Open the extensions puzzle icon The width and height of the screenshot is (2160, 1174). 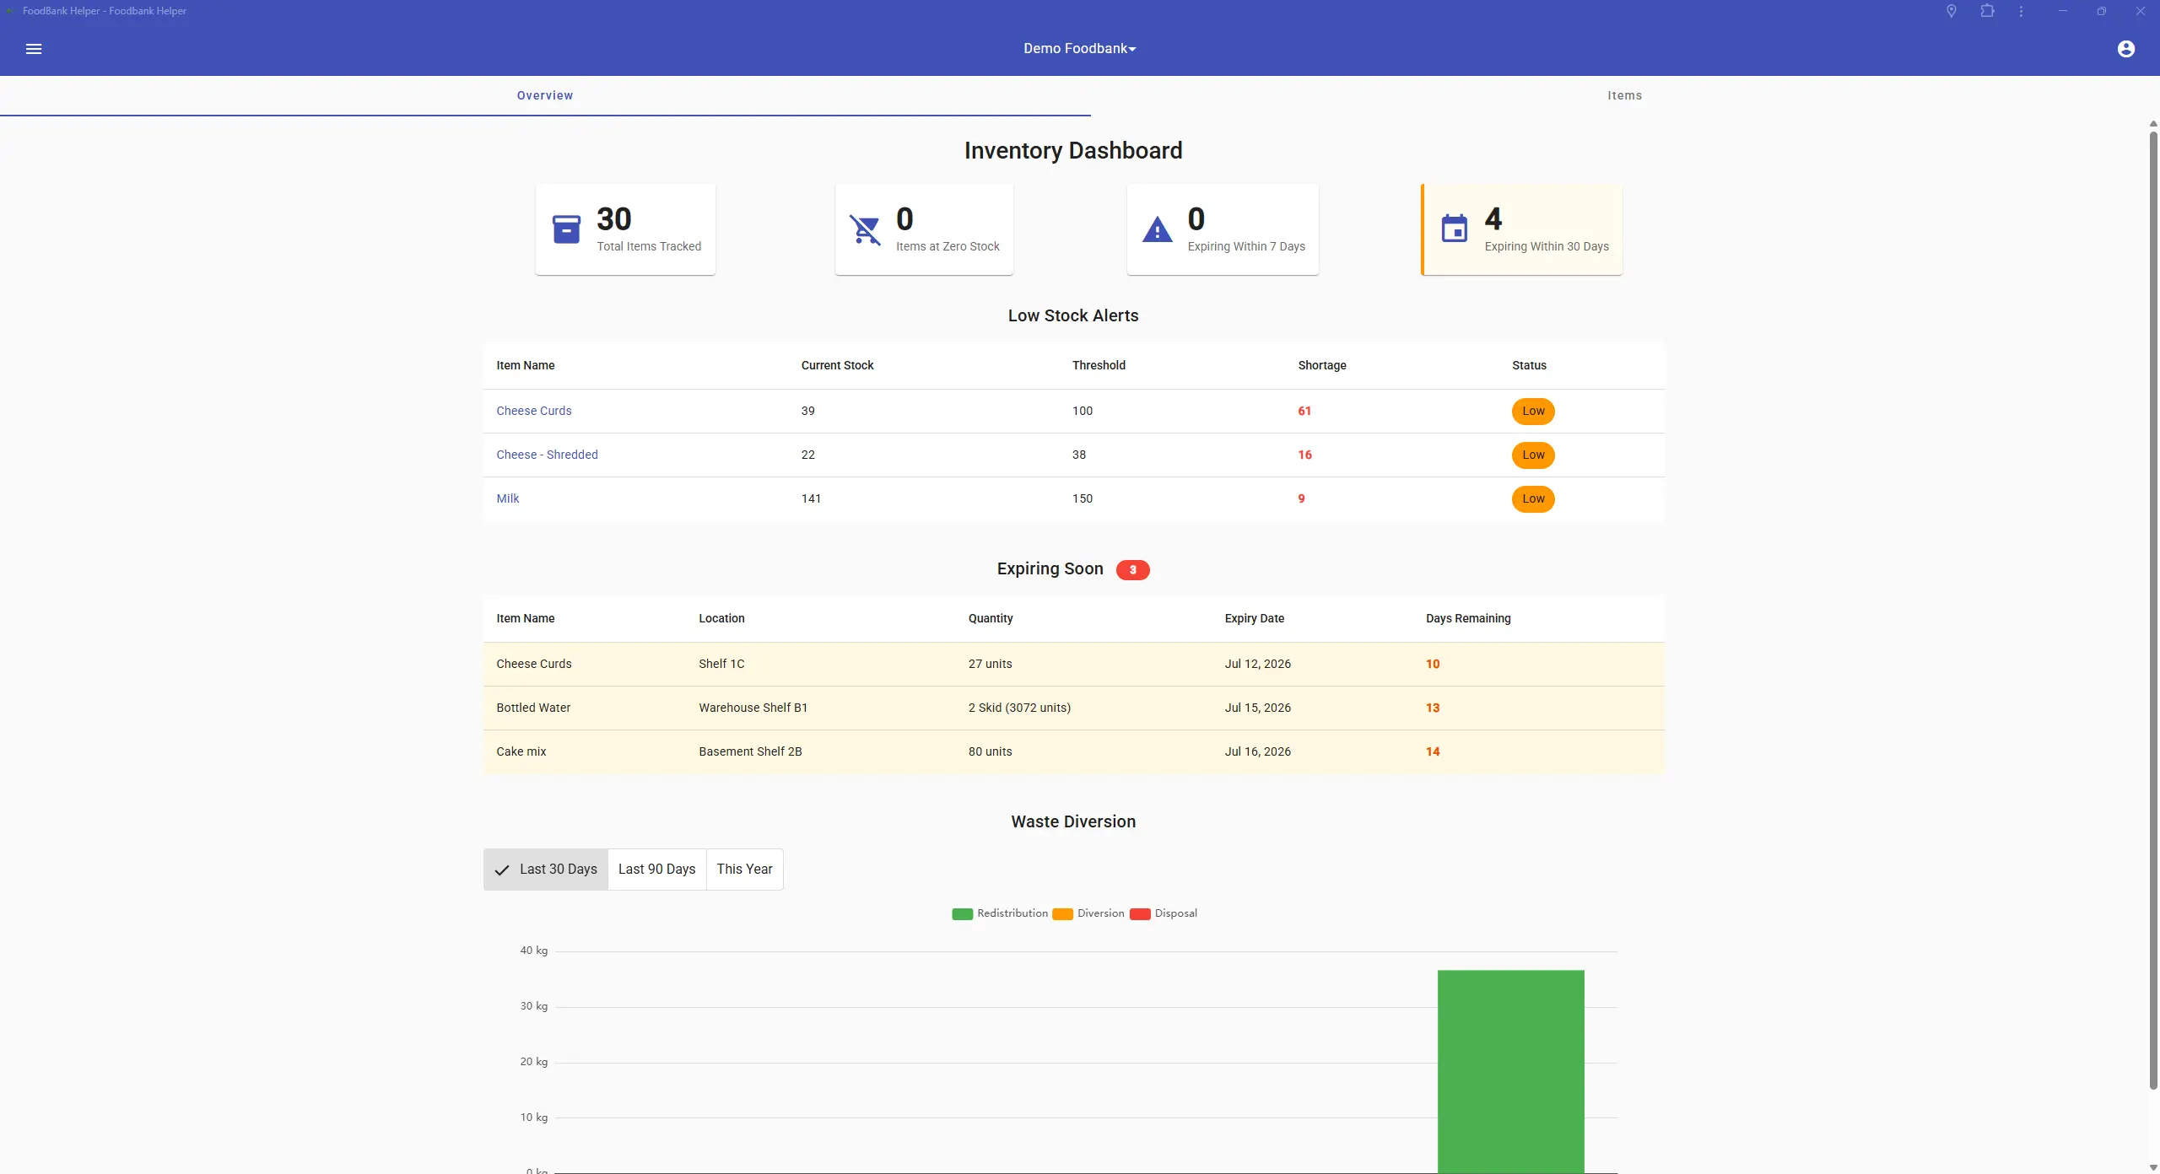tap(1987, 11)
